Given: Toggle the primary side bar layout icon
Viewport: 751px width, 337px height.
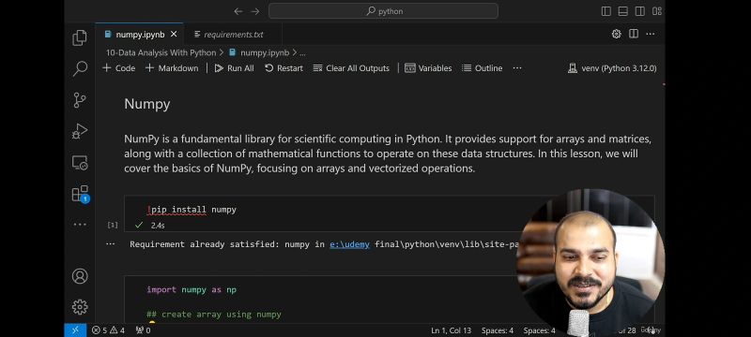Looking at the screenshot, I should [x=605, y=11].
